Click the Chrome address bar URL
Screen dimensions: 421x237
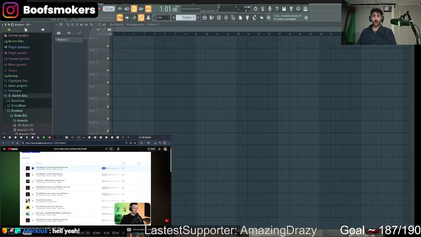pos(46,143)
